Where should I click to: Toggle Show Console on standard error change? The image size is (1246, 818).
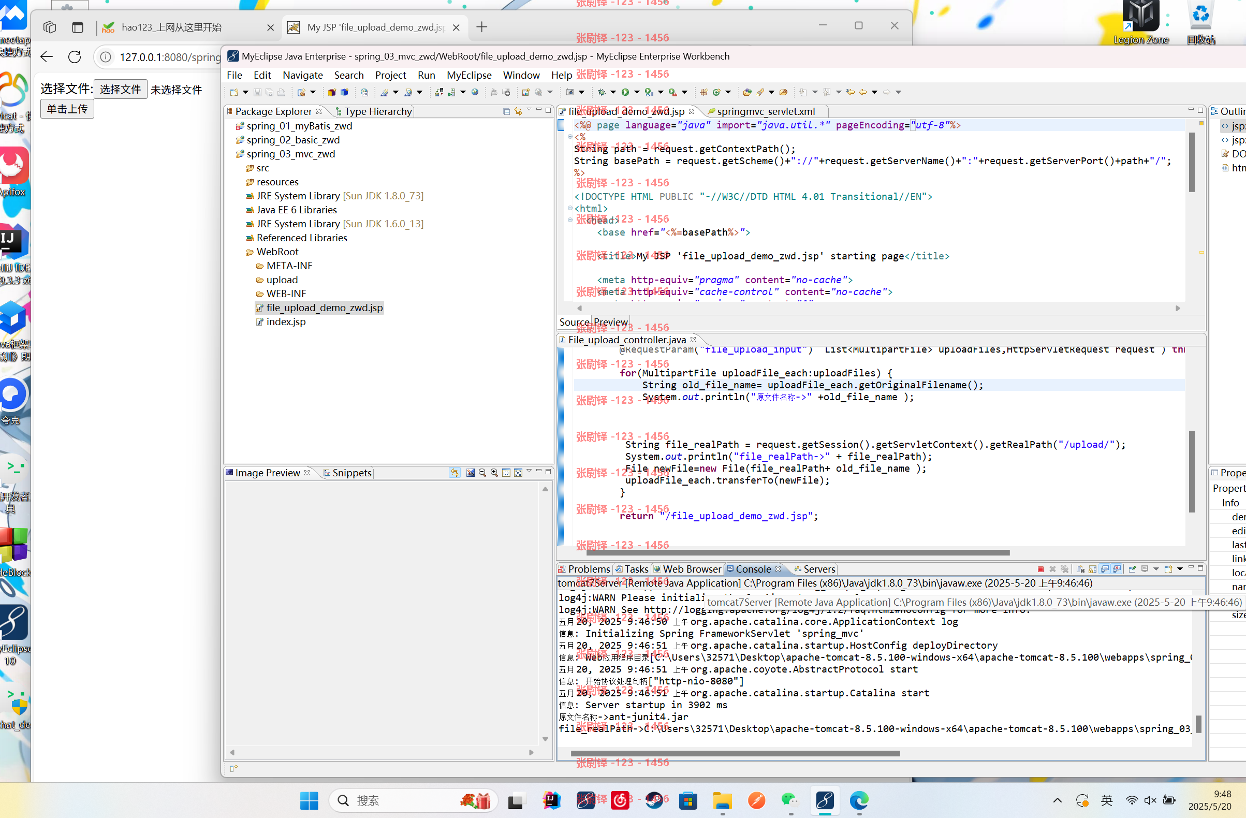pyautogui.click(x=1117, y=569)
